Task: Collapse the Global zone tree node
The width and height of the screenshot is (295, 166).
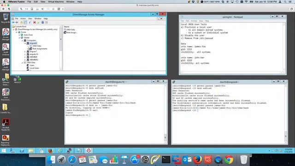Action: (19, 38)
